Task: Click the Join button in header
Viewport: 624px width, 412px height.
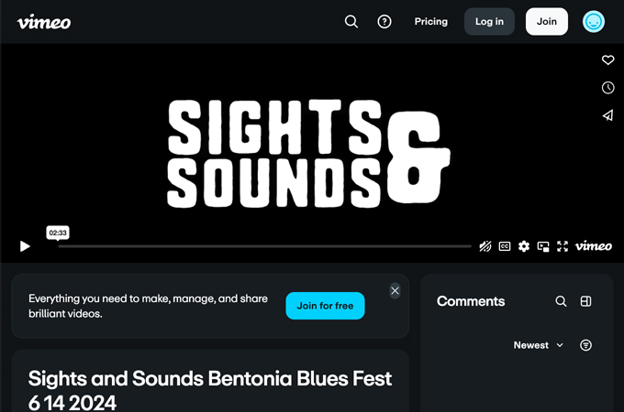Action: click(546, 21)
